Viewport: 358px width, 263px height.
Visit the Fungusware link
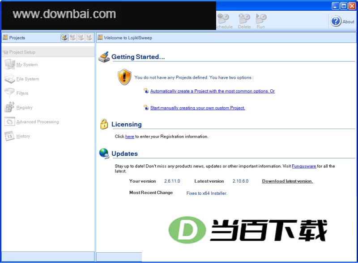click(304, 166)
